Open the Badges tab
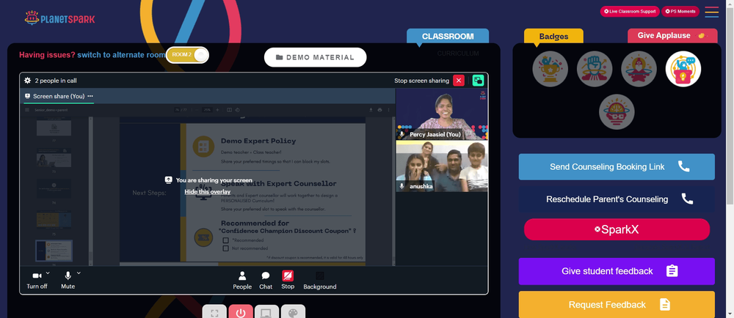Image resolution: width=734 pixels, height=318 pixels. [553, 36]
